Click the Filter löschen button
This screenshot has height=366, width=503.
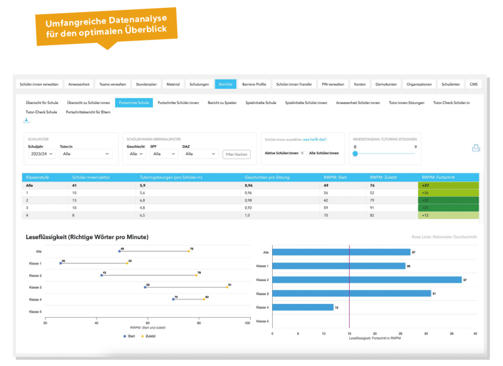point(236,154)
